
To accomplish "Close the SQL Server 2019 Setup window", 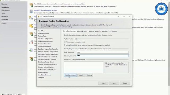I will (x=129, y=16).
